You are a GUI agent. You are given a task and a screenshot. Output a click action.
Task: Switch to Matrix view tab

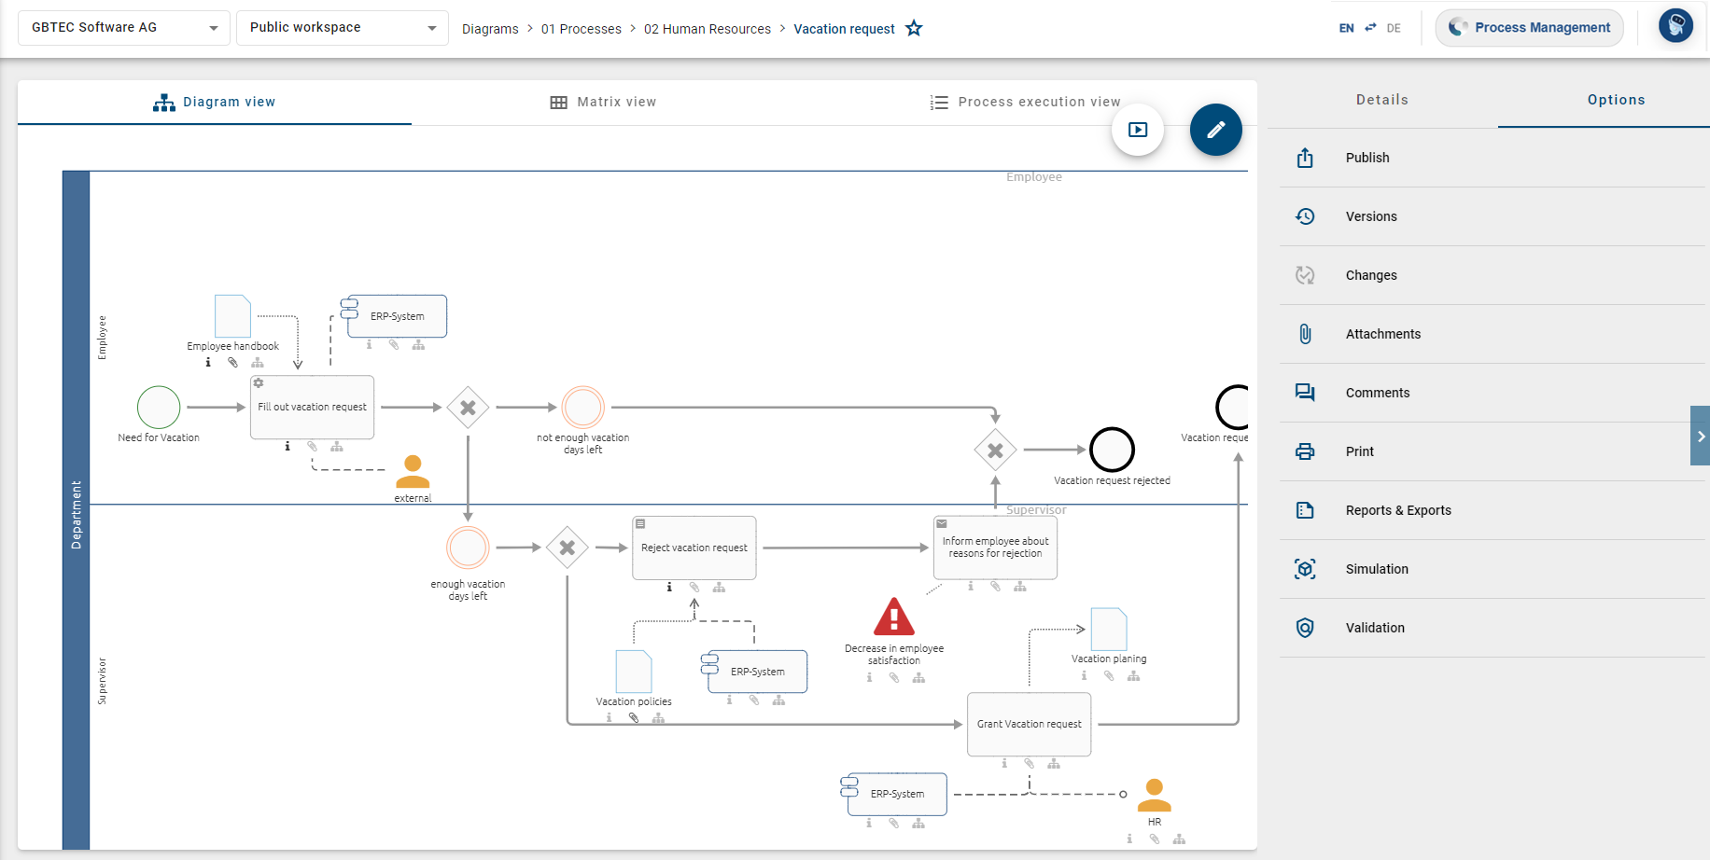click(603, 103)
